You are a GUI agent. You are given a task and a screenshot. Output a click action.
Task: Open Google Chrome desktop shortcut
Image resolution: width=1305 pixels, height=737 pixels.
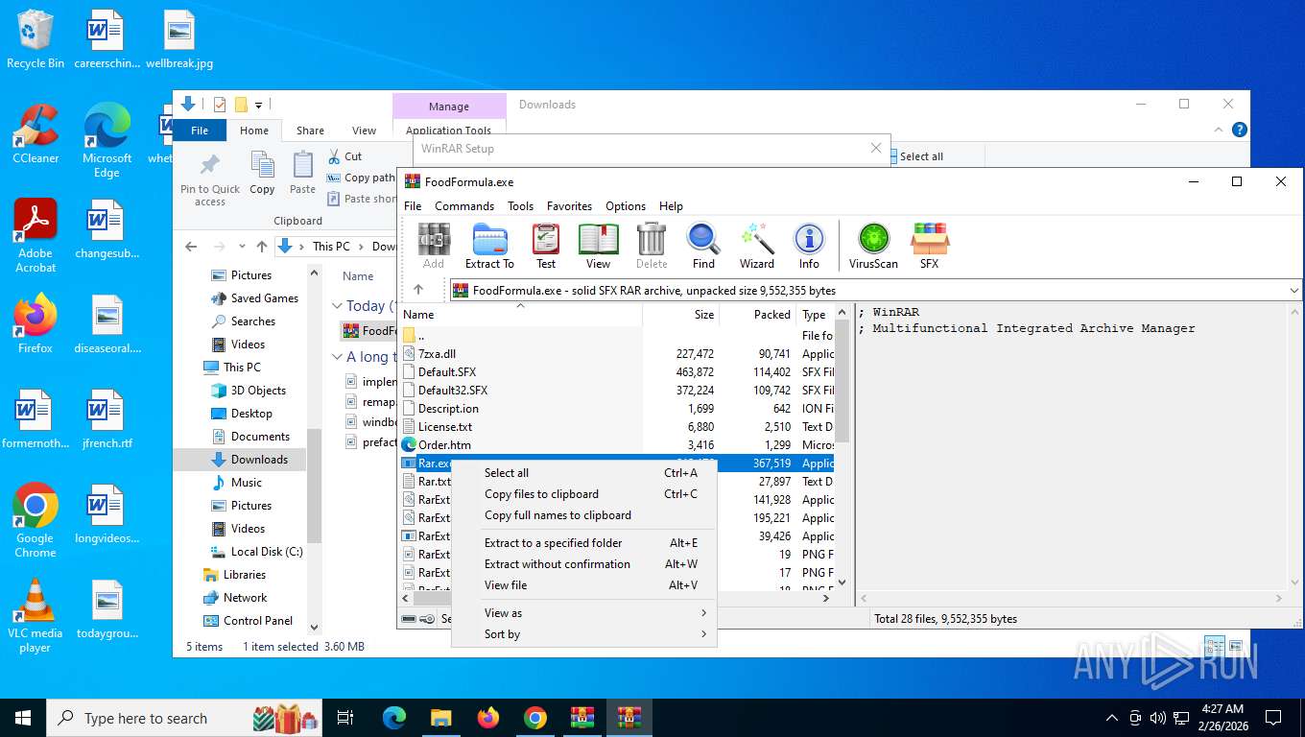pos(36,520)
